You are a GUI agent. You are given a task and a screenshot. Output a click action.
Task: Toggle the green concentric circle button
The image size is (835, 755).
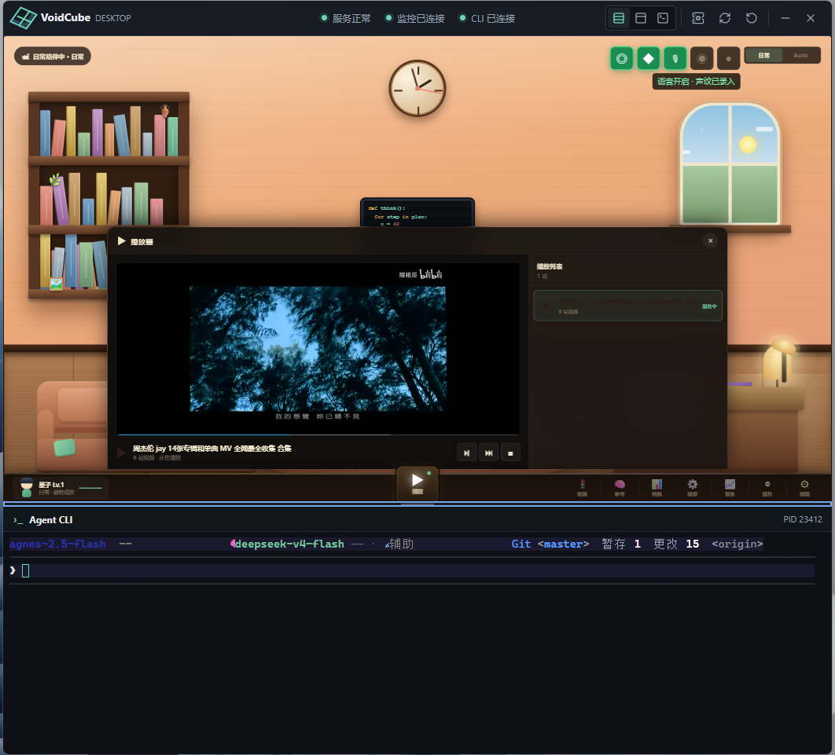(x=621, y=58)
